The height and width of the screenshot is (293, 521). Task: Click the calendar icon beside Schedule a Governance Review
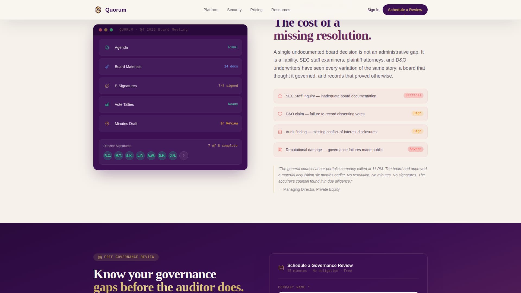pyautogui.click(x=281, y=267)
